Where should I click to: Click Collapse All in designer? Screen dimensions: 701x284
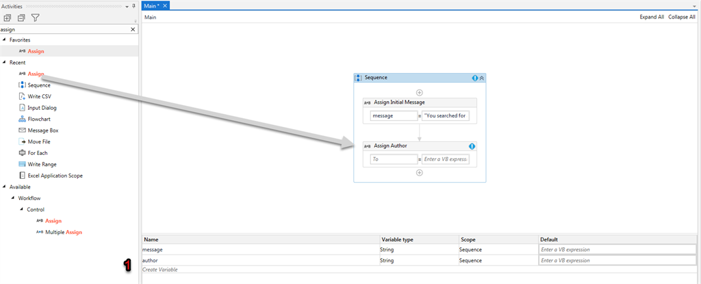click(x=682, y=17)
